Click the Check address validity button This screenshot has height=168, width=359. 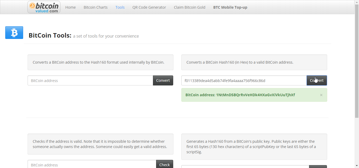pos(165,165)
